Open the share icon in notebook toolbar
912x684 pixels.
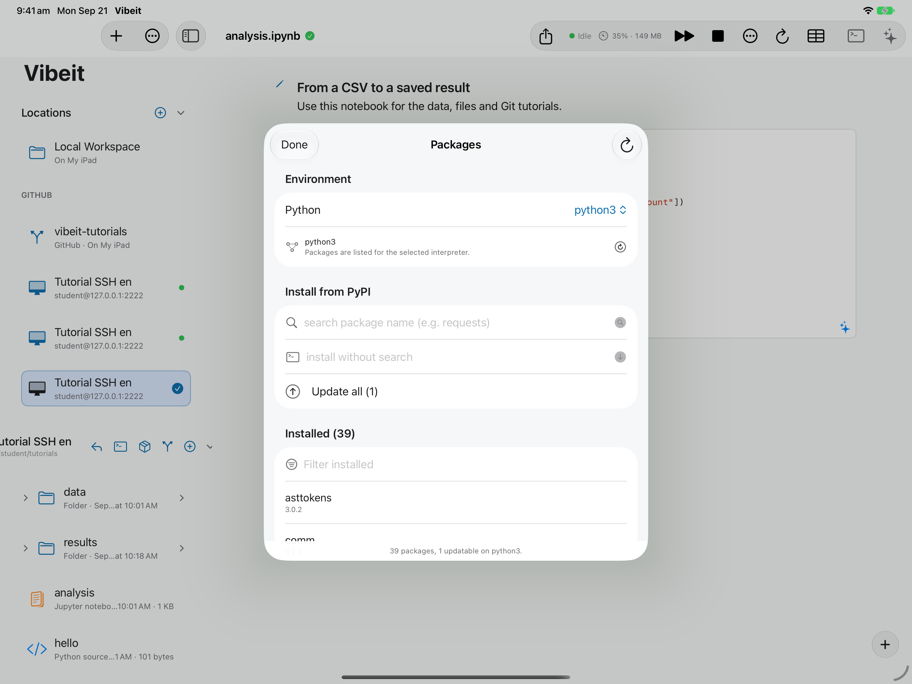[x=546, y=36]
